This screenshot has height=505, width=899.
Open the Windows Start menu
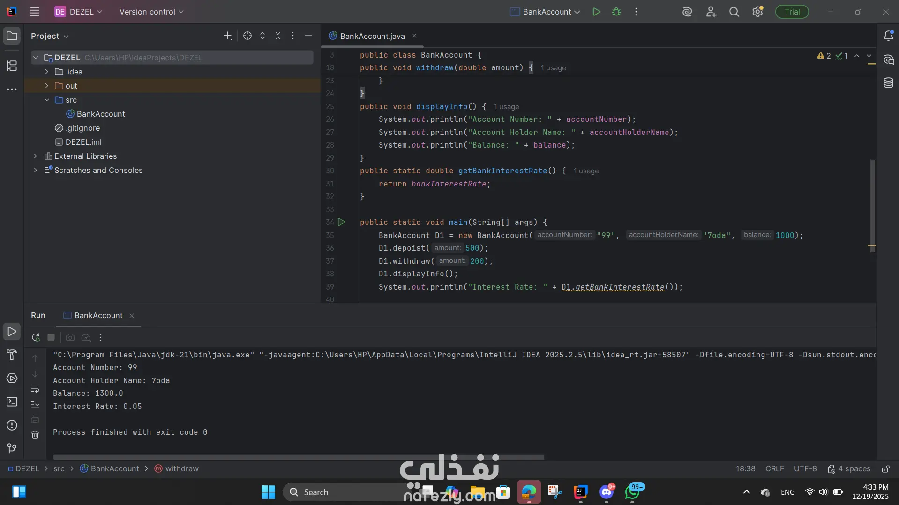(268, 492)
